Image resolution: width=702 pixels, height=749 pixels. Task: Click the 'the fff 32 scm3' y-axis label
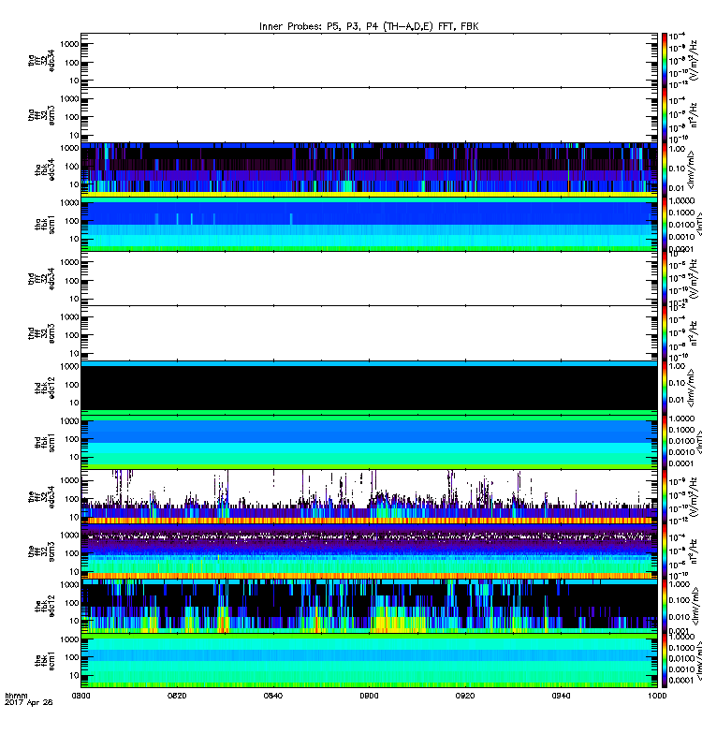41,551
